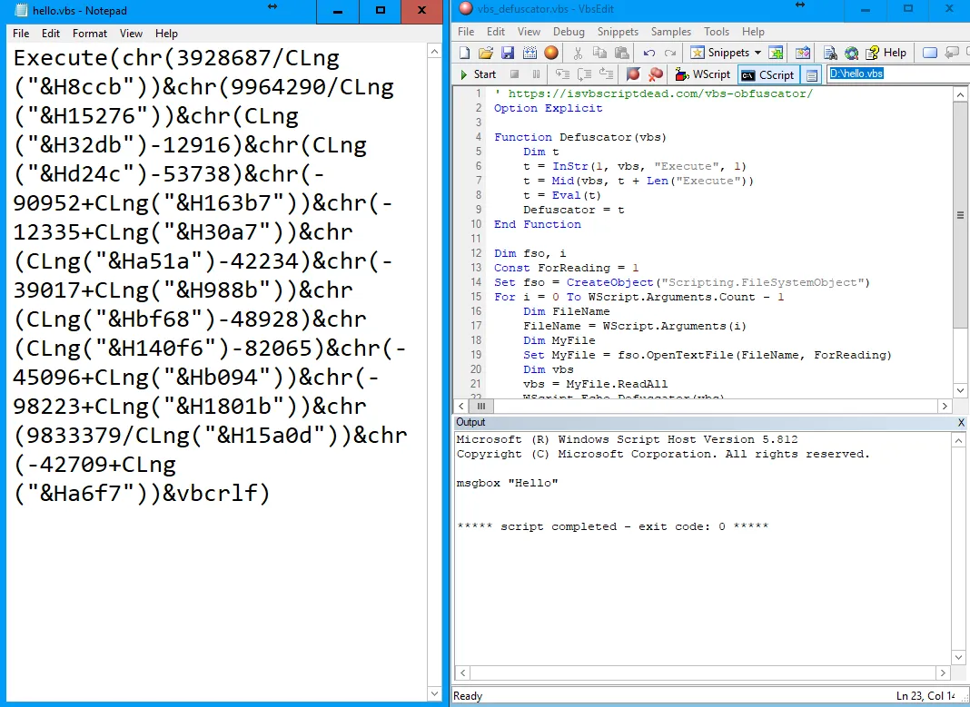
Task: Click the Step Over icon
Action: pyautogui.click(x=584, y=74)
